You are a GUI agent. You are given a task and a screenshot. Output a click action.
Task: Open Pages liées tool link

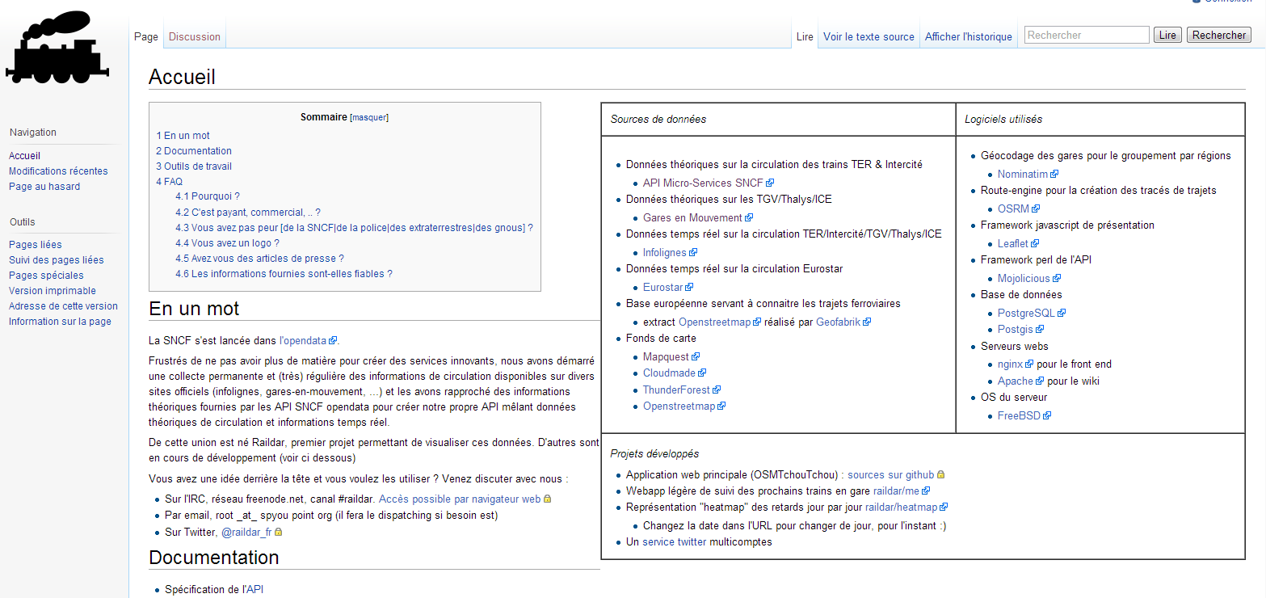[x=36, y=245]
